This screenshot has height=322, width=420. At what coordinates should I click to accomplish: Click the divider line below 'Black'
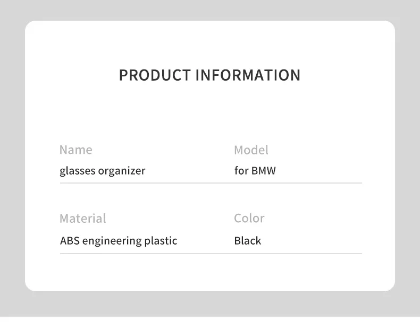pos(211,254)
